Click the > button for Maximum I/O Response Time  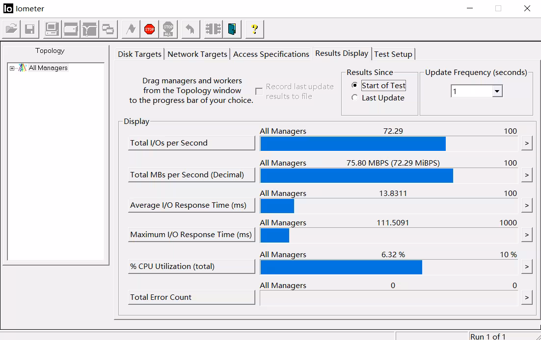point(526,235)
